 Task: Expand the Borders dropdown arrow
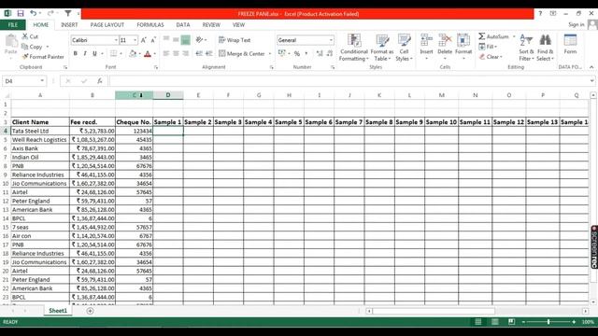[x=121, y=54]
